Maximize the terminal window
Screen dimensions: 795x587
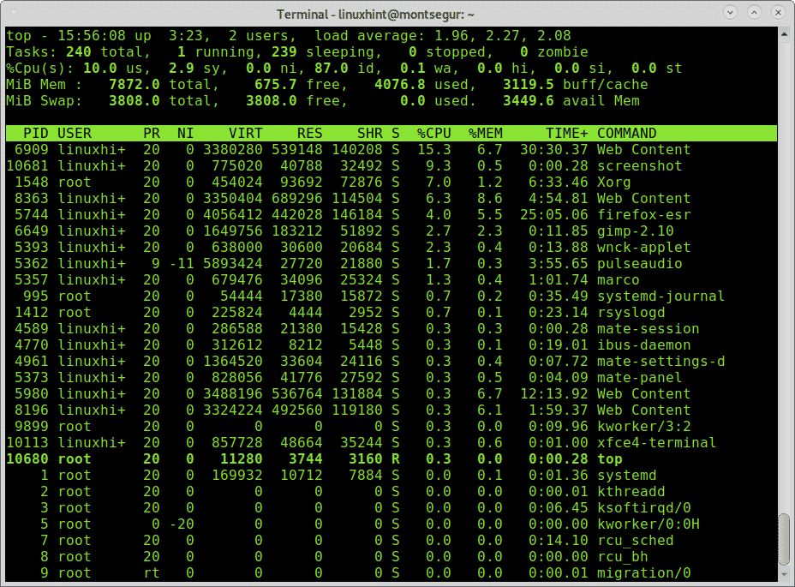point(754,12)
